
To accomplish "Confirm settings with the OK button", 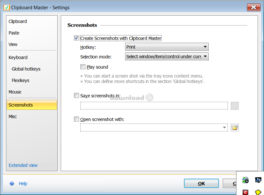I will [201, 184].
